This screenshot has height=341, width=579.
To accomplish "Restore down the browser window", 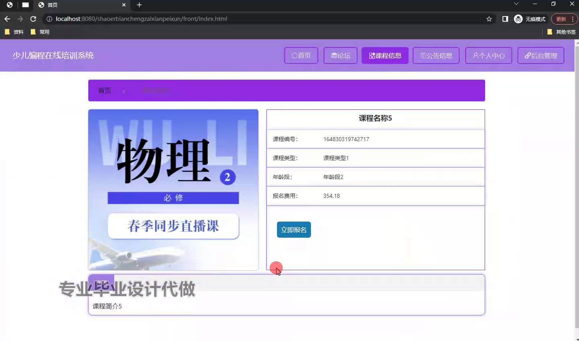I will tap(554, 4).
